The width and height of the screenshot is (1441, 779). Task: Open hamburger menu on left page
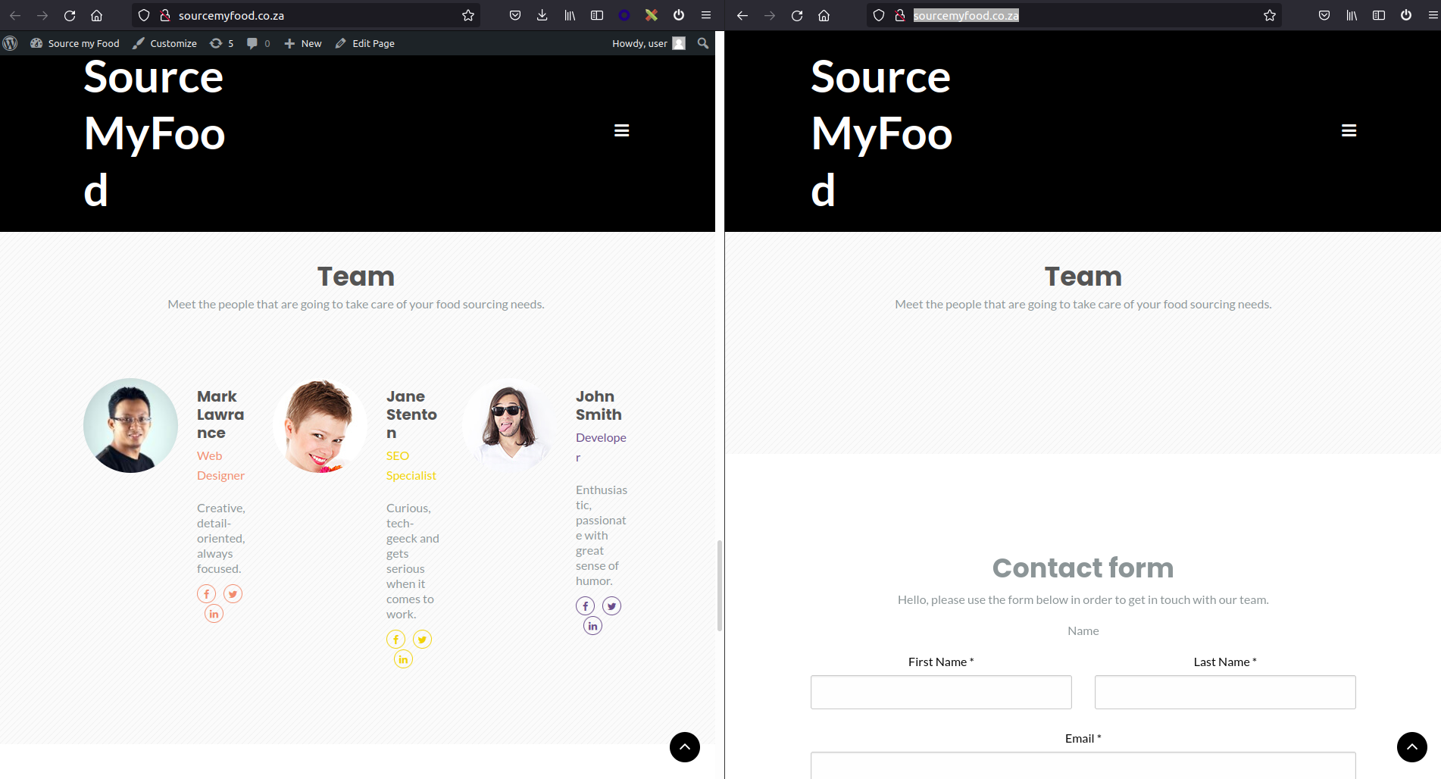point(621,131)
